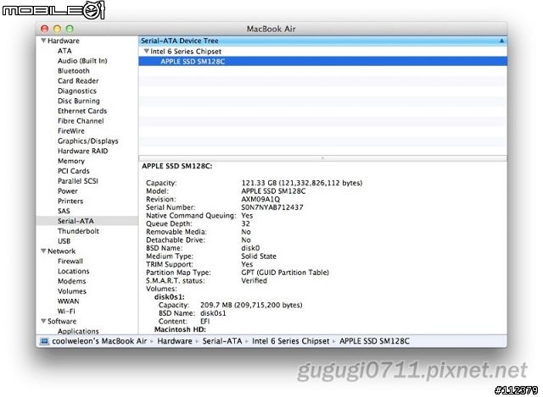Screen dimensions: 543x397
Task: Click the APPLE SSD SM128C: details heading
Action: (x=177, y=166)
